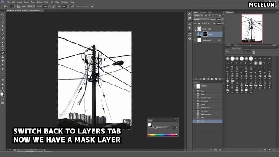Select the History Brush tool

[3, 49]
